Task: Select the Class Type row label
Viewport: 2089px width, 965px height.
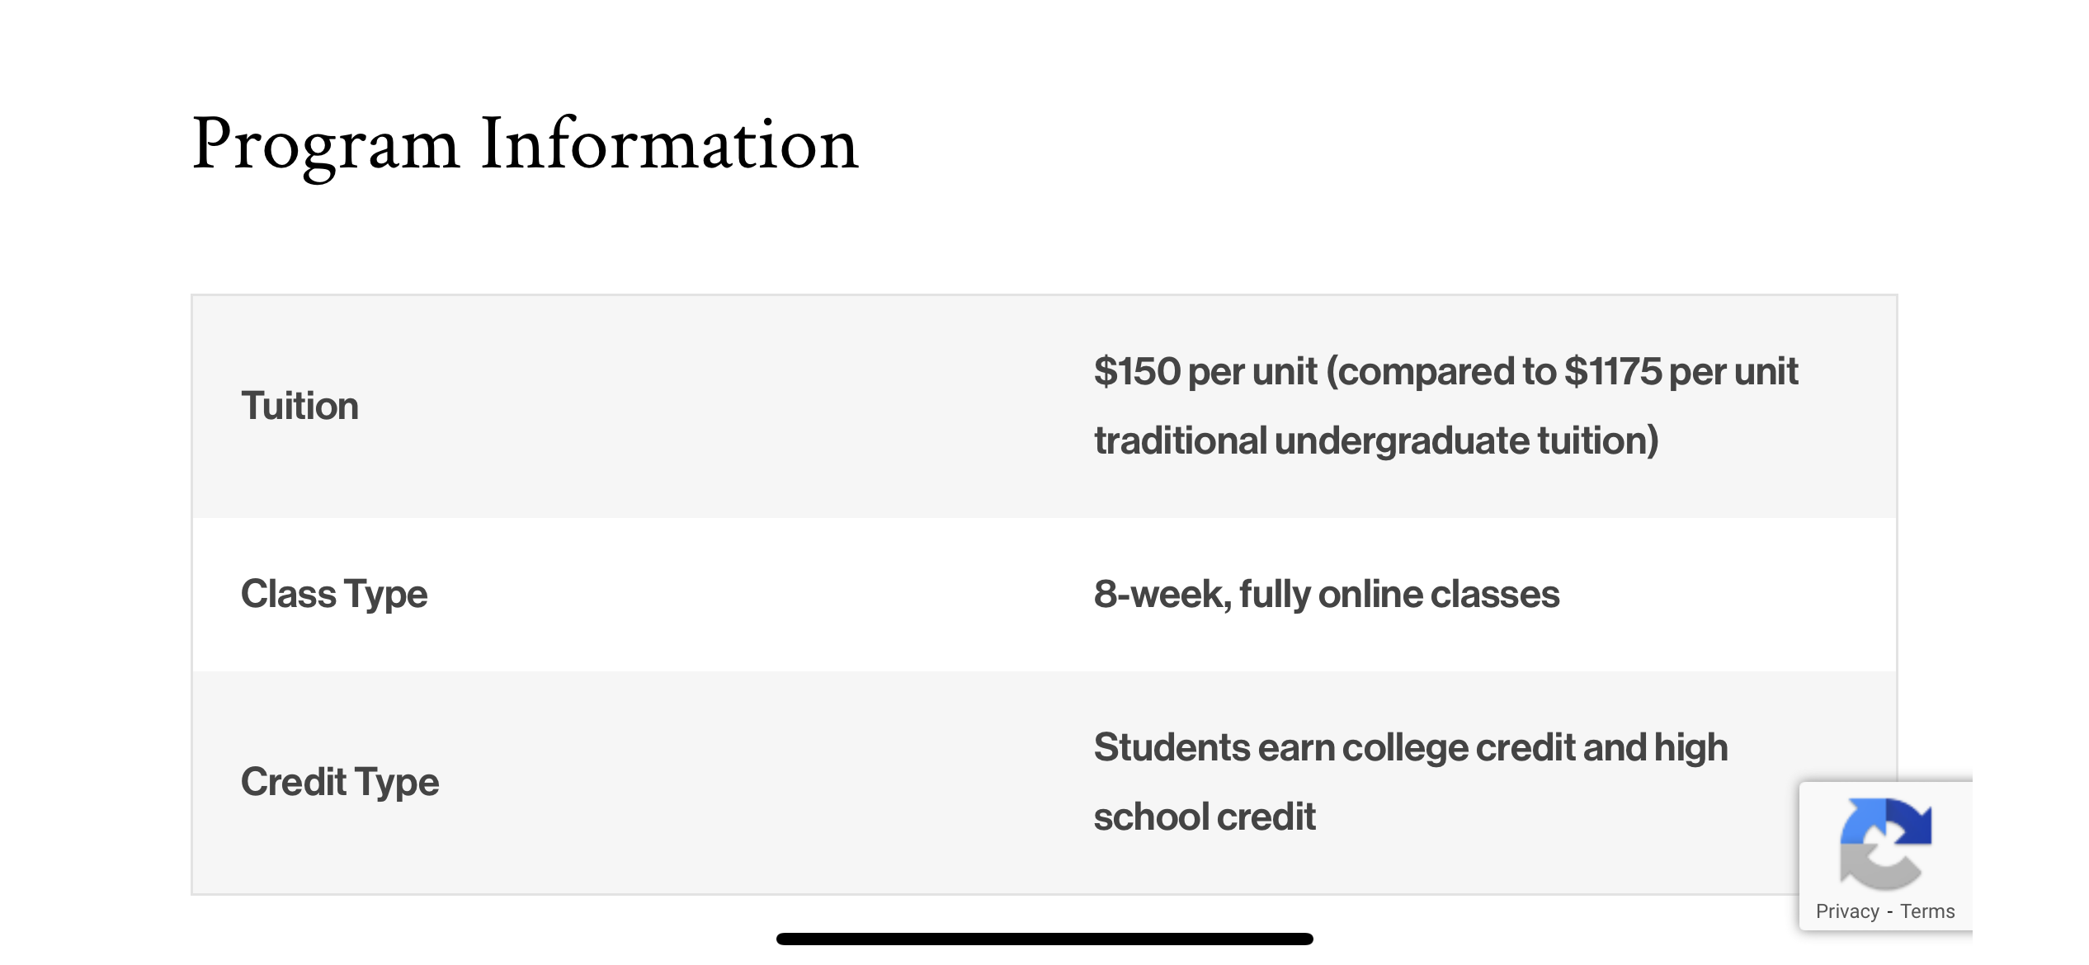Action: click(334, 595)
